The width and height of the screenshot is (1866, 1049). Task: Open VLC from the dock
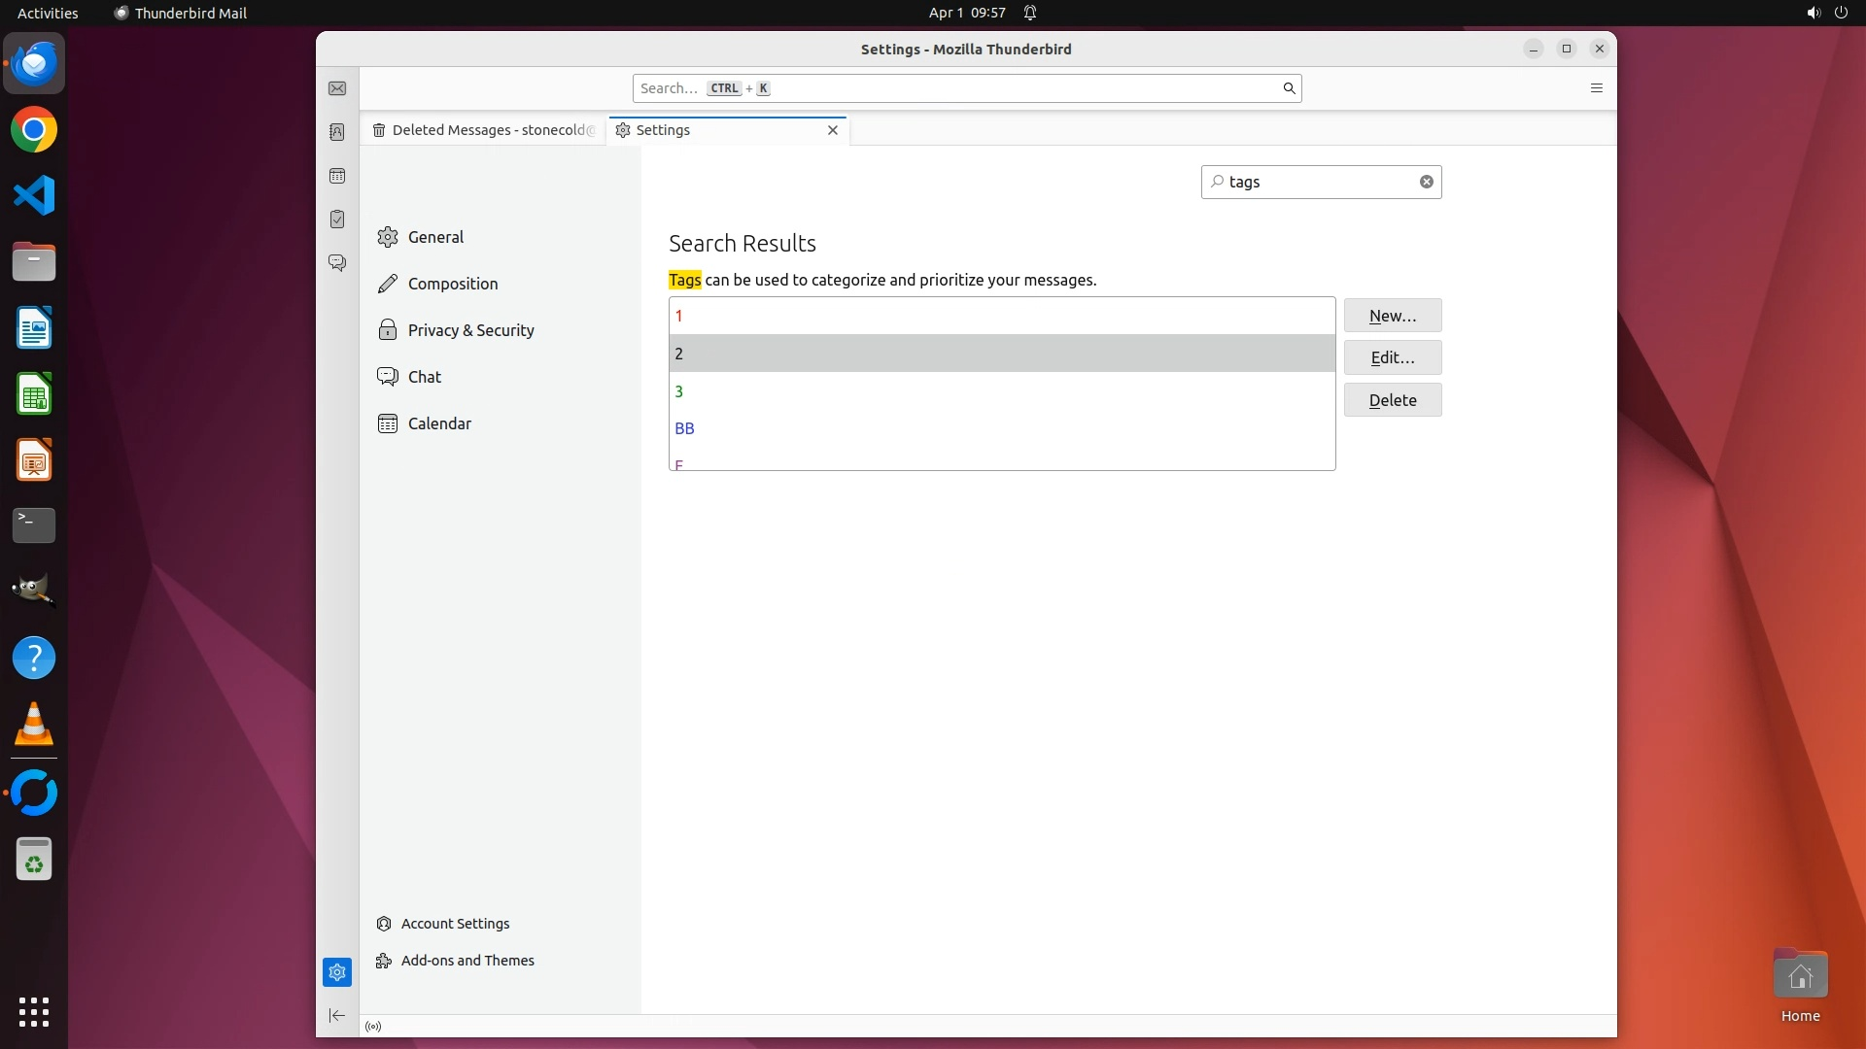34,725
